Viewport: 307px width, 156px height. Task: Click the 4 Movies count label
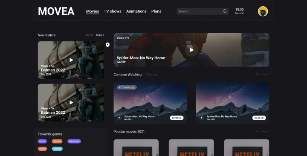[151, 75]
